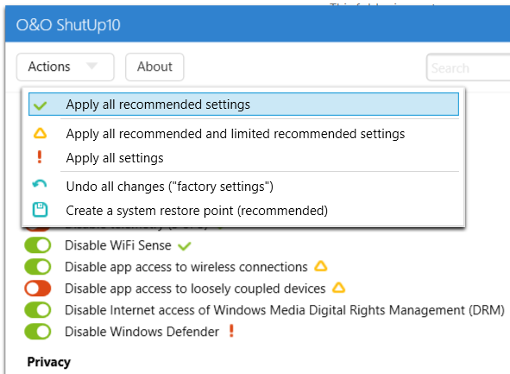
Task: Collapse the Actions dropdown button
Action: click(66, 67)
